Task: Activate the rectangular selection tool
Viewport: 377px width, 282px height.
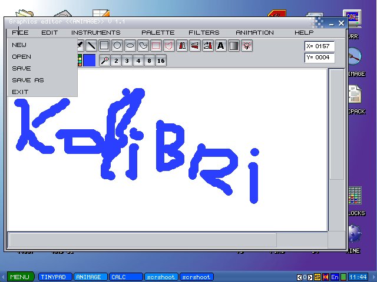Action: [x=156, y=45]
